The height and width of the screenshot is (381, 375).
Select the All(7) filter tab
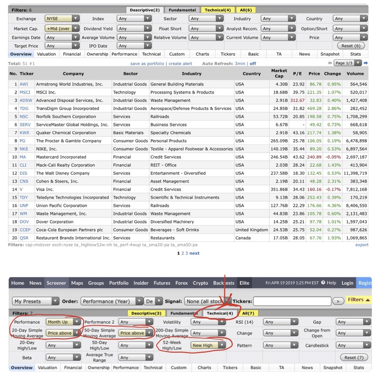[x=248, y=313]
